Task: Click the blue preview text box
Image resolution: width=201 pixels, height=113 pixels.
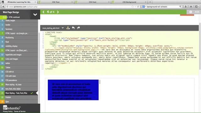Action: [73, 90]
